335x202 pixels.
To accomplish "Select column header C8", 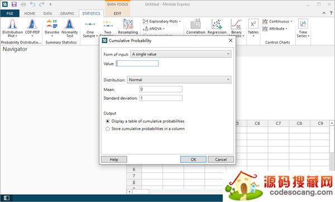I will 299,123.
